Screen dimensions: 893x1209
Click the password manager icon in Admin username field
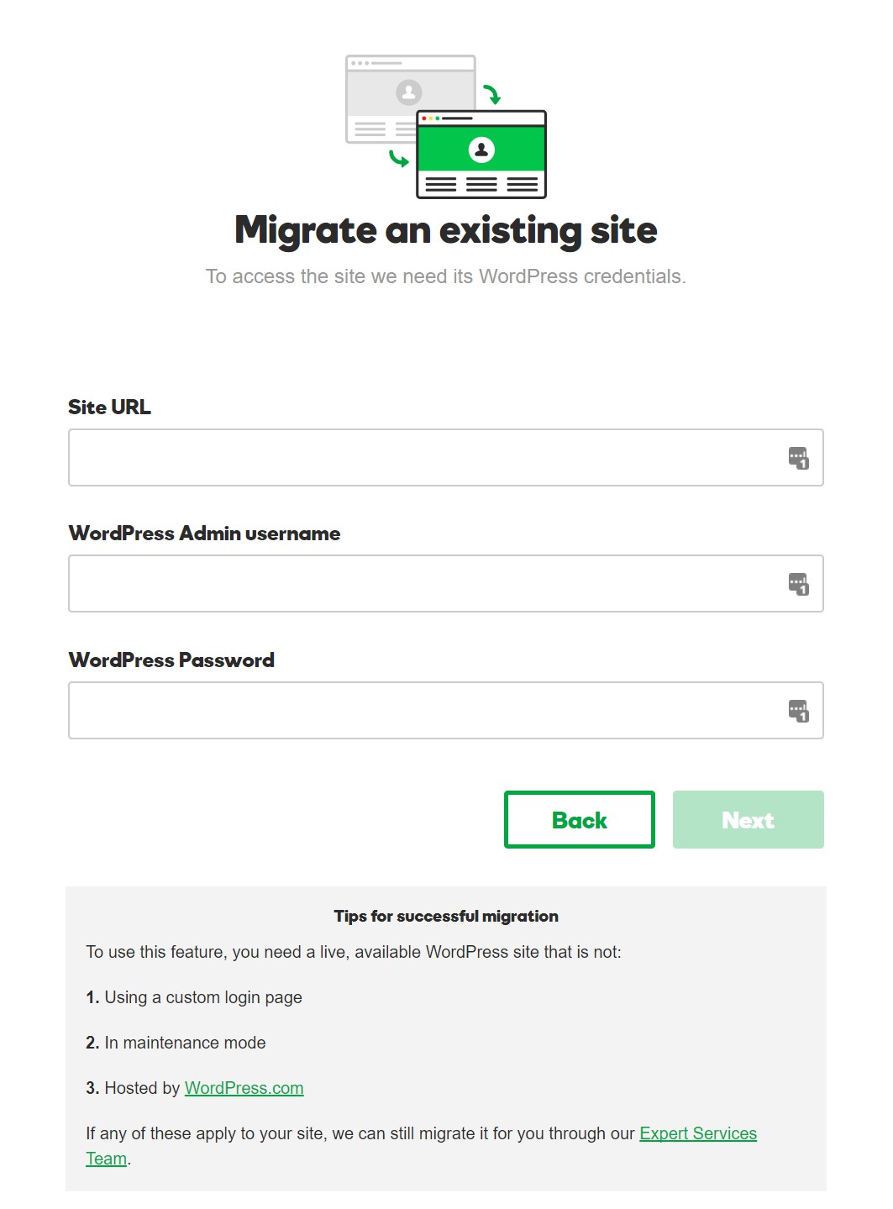click(x=798, y=584)
